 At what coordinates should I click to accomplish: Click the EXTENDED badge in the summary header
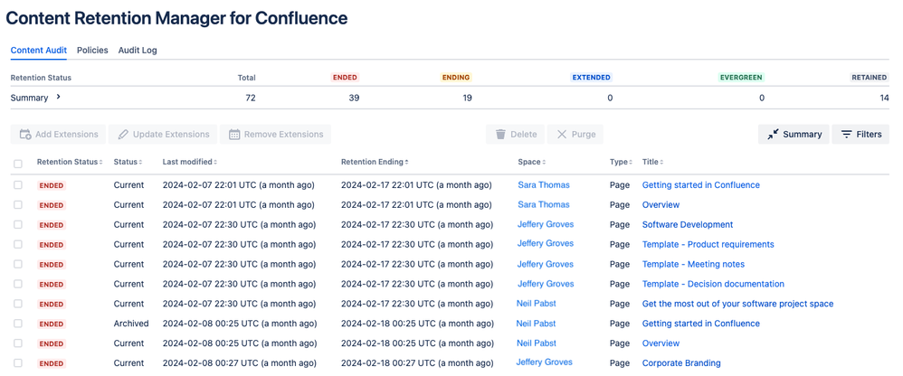[x=591, y=78]
